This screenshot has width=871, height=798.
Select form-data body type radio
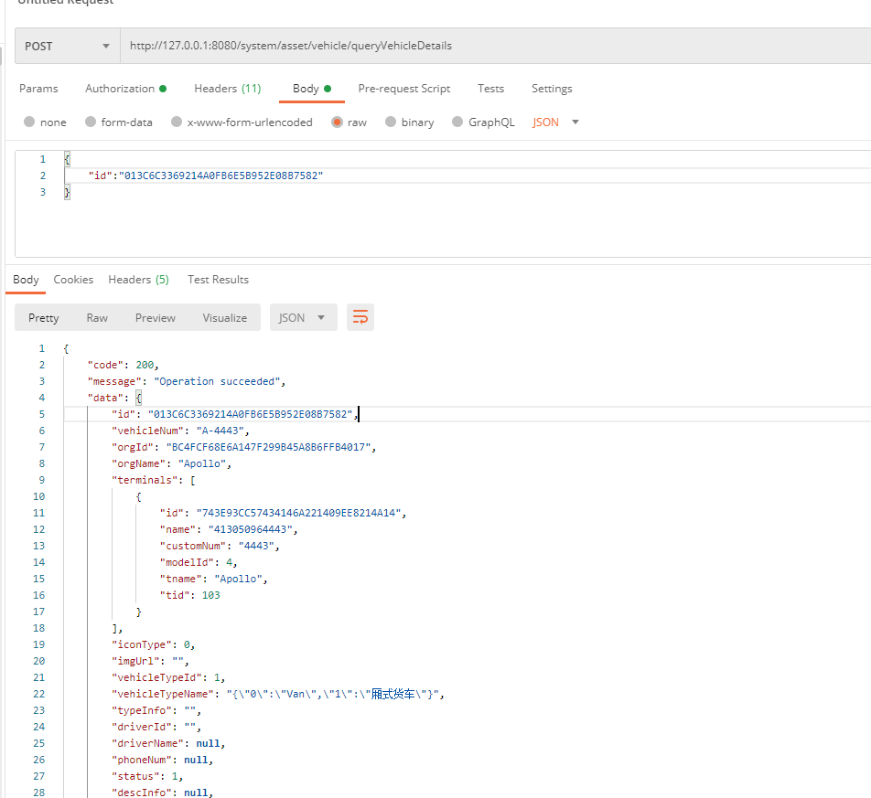click(x=91, y=122)
